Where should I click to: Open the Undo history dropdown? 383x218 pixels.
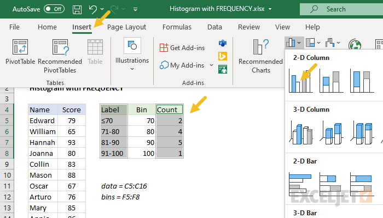(x=102, y=9)
